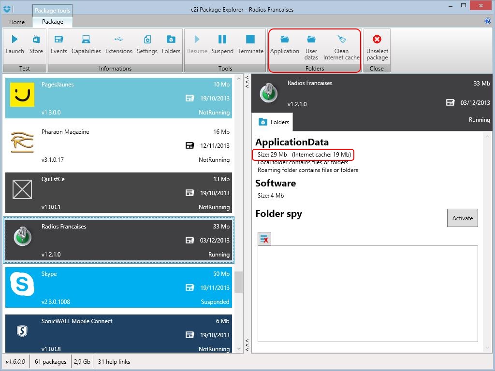Click the Package tools contextual tab header
Screen dimensions: 495x371
point(52,11)
